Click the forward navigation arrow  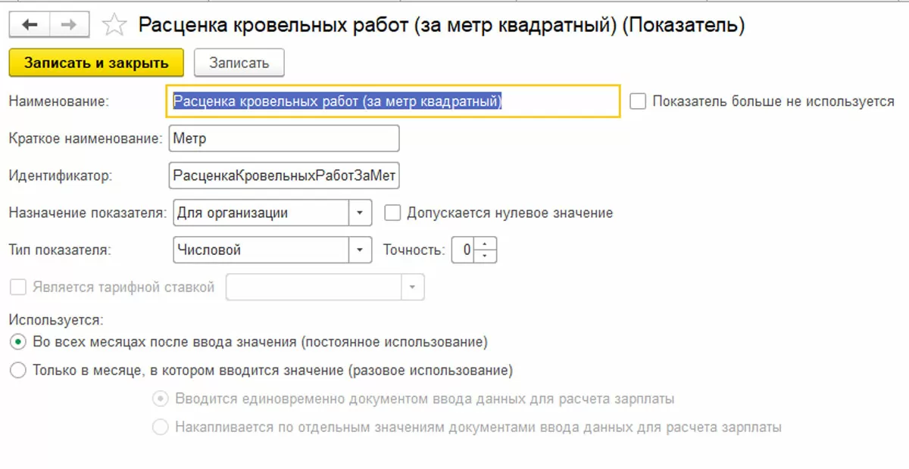67,25
